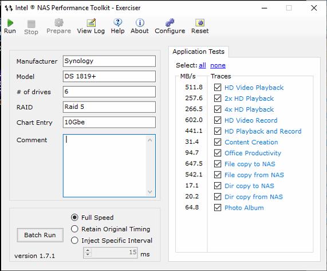327x271 pixels.
Task: Uncheck Dir copy to NAS checkbox
Action: pyautogui.click(x=218, y=186)
